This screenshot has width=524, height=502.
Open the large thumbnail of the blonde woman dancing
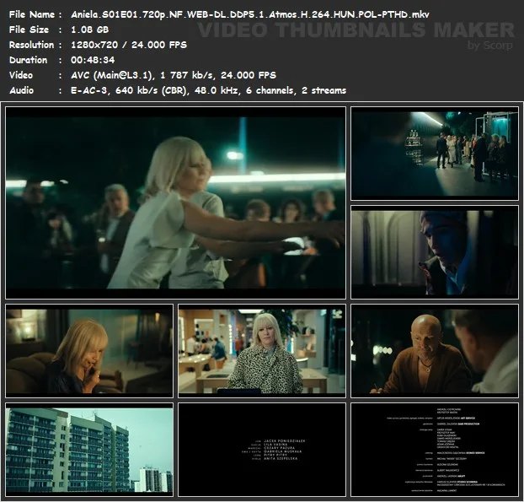point(176,202)
